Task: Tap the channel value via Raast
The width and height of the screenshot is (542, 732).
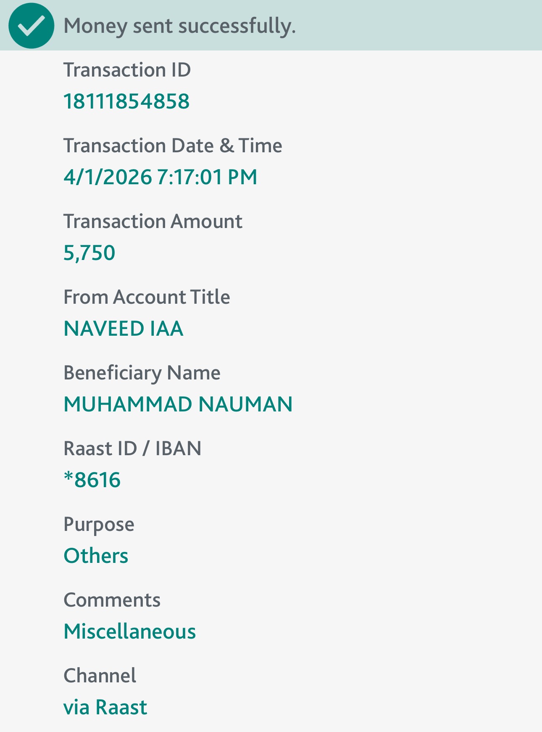Action: [x=105, y=707]
